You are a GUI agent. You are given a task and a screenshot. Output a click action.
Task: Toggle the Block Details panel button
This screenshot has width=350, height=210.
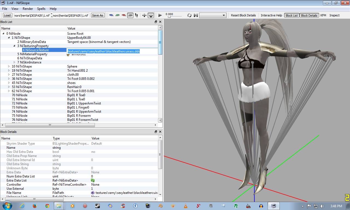click(x=309, y=15)
